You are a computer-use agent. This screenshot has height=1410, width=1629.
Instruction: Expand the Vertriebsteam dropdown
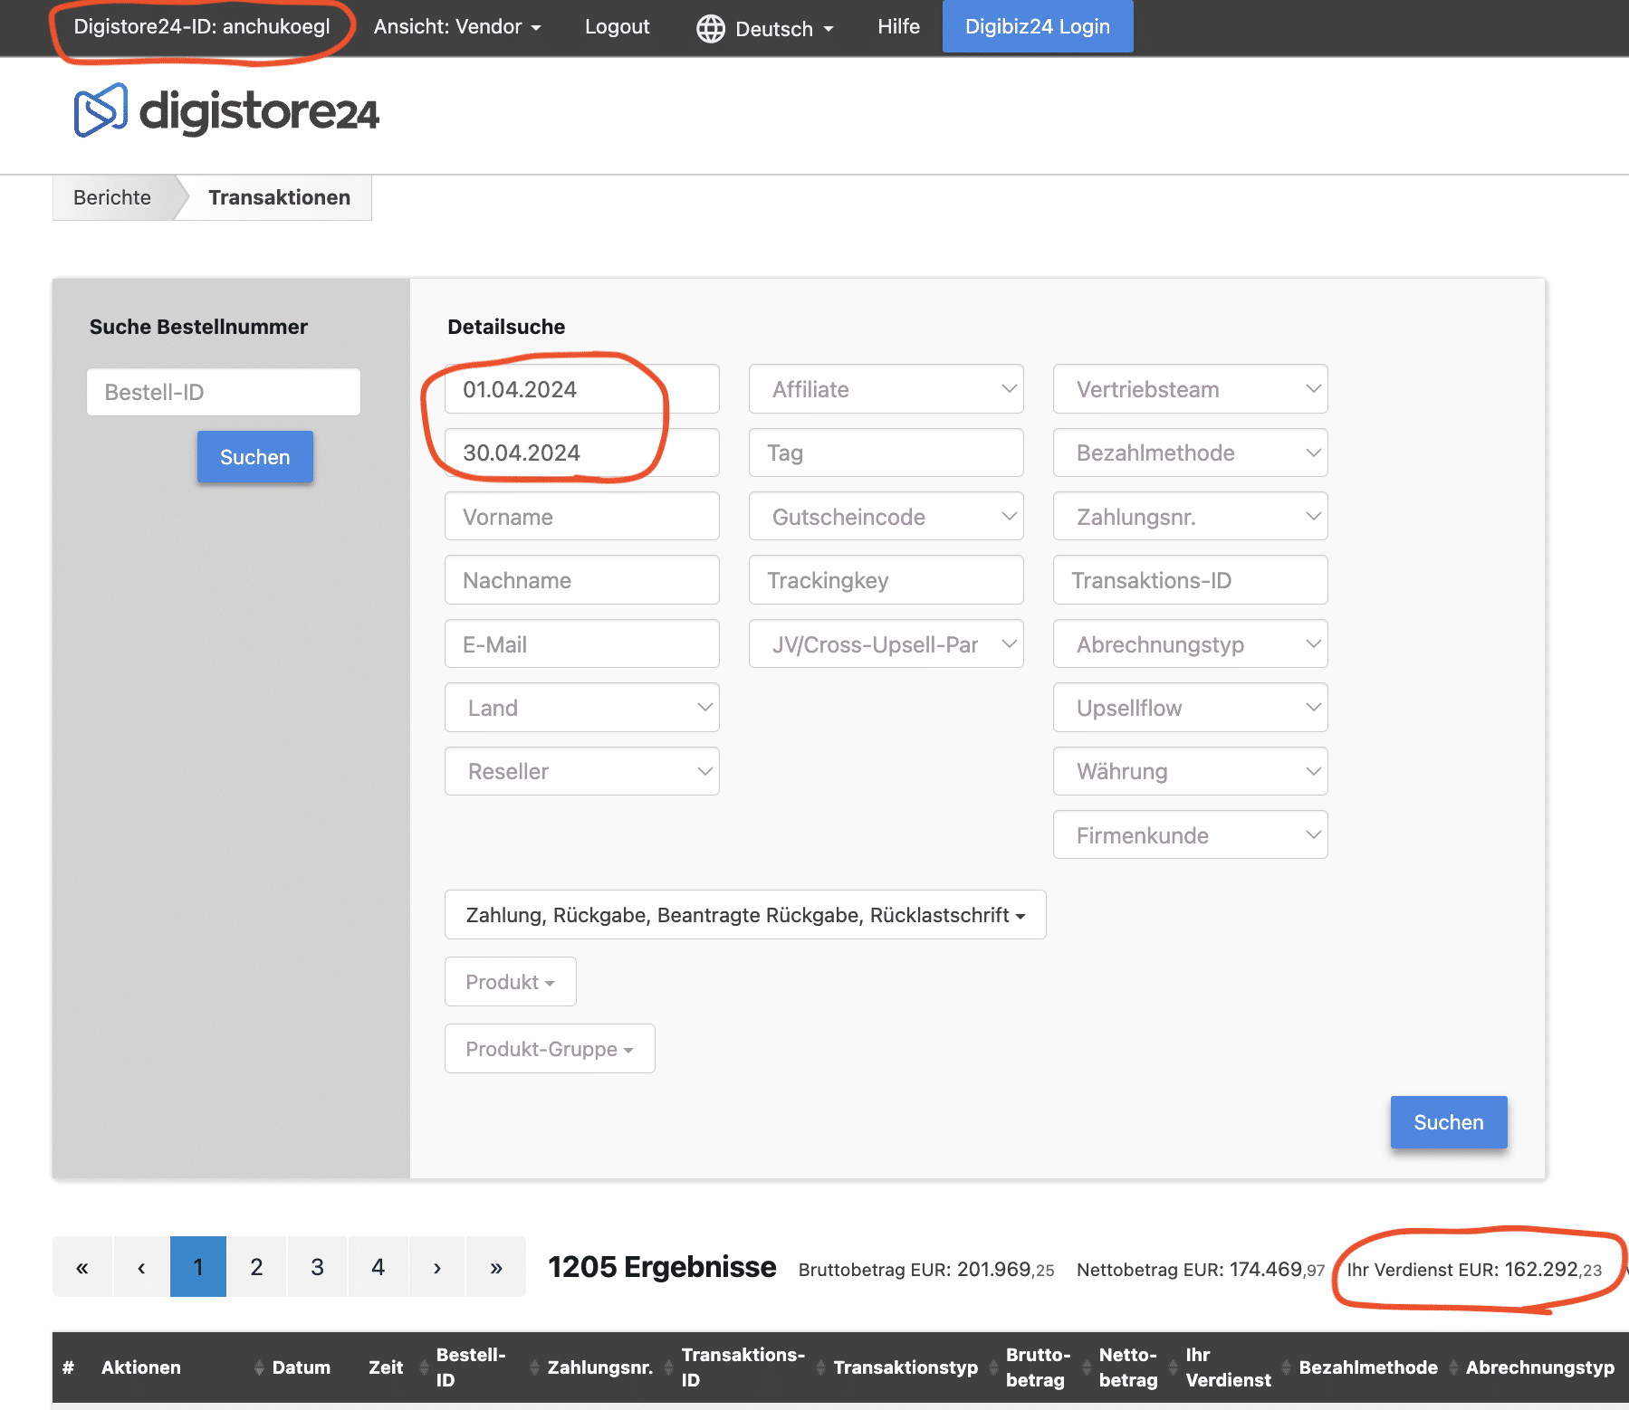pos(1191,389)
